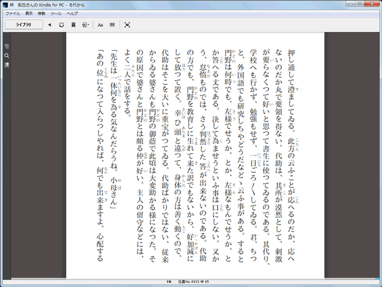The width and height of the screenshot is (382, 287).
Task: Click the reading progress bar at the bottom
Action: tap(195, 278)
